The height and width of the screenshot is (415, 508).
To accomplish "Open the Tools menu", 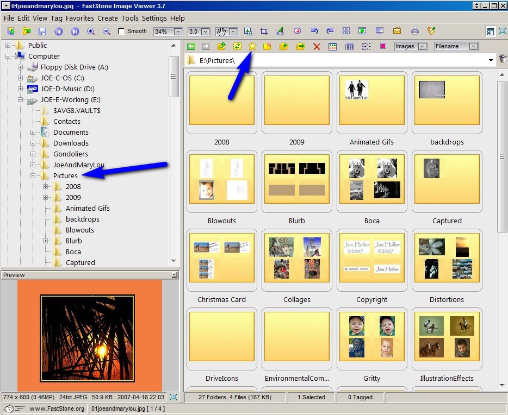I will (x=130, y=18).
